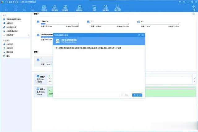Click the Redo arrow toolbar icon
This screenshot has height=132, width=198.
point(33,8)
